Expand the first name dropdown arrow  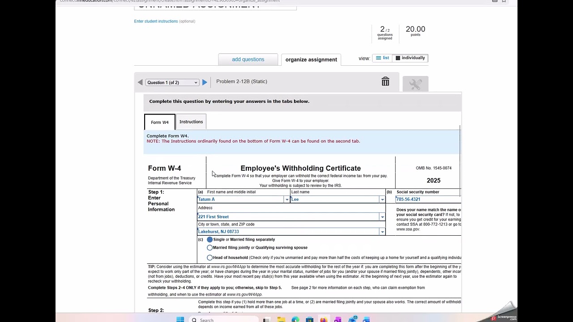(287, 199)
